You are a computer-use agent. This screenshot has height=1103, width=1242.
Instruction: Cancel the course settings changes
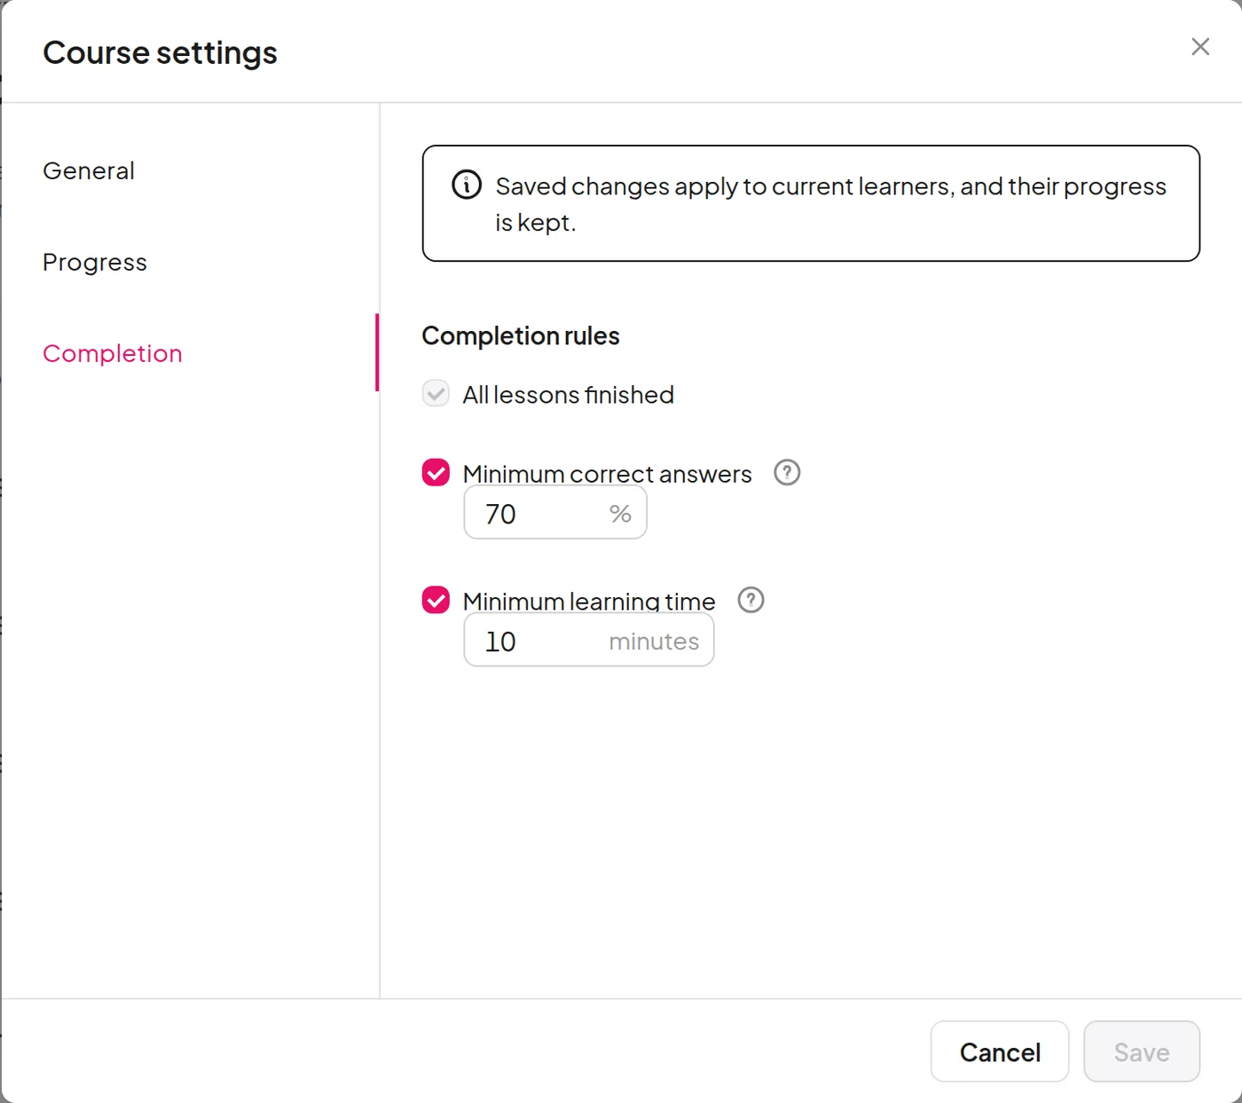pos(1000,1052)
